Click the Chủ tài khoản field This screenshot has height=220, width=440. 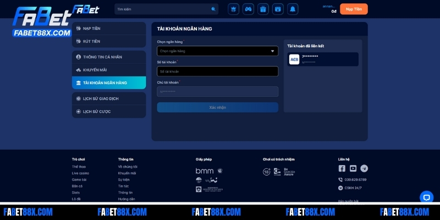click(217, 92)
